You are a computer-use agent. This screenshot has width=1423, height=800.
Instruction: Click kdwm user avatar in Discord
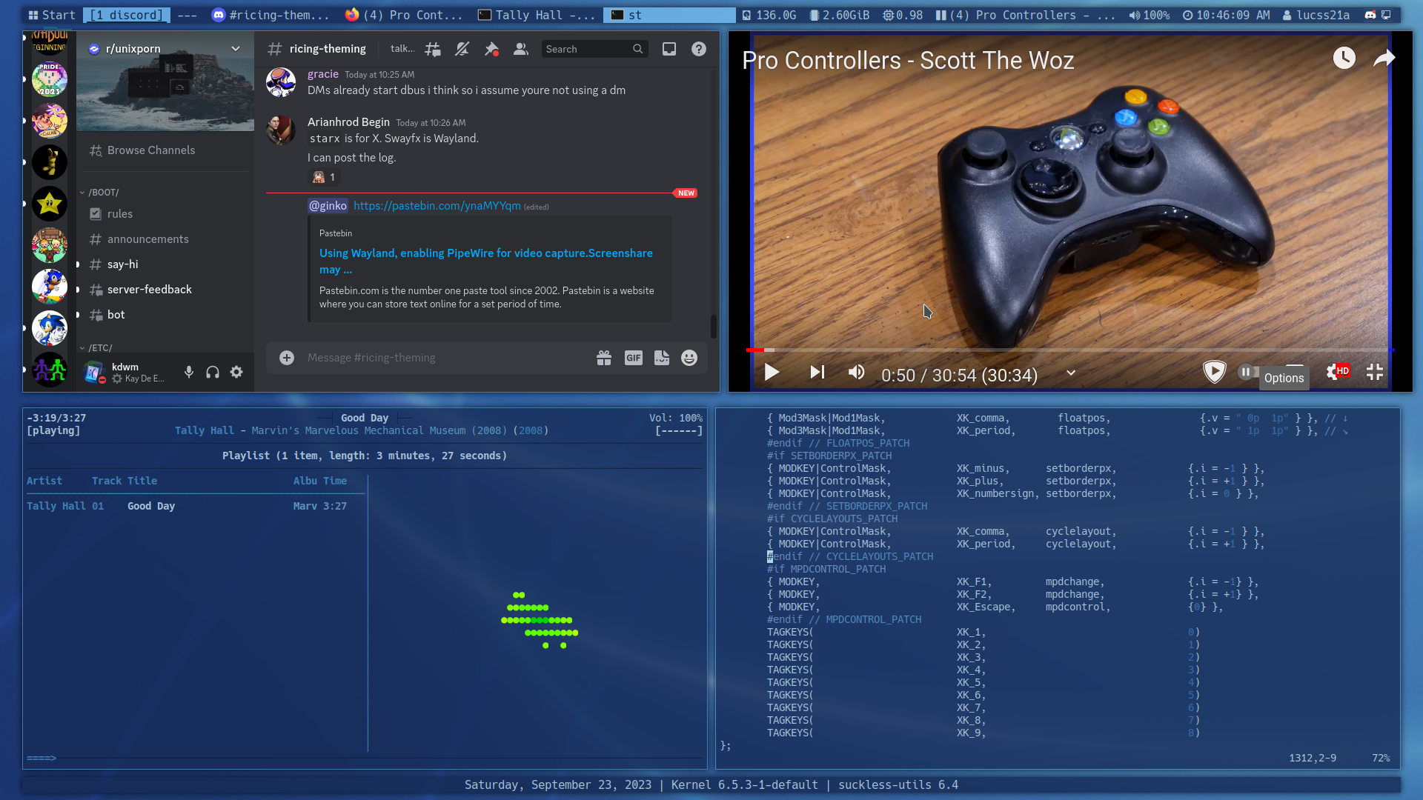(x=94, y=373)
